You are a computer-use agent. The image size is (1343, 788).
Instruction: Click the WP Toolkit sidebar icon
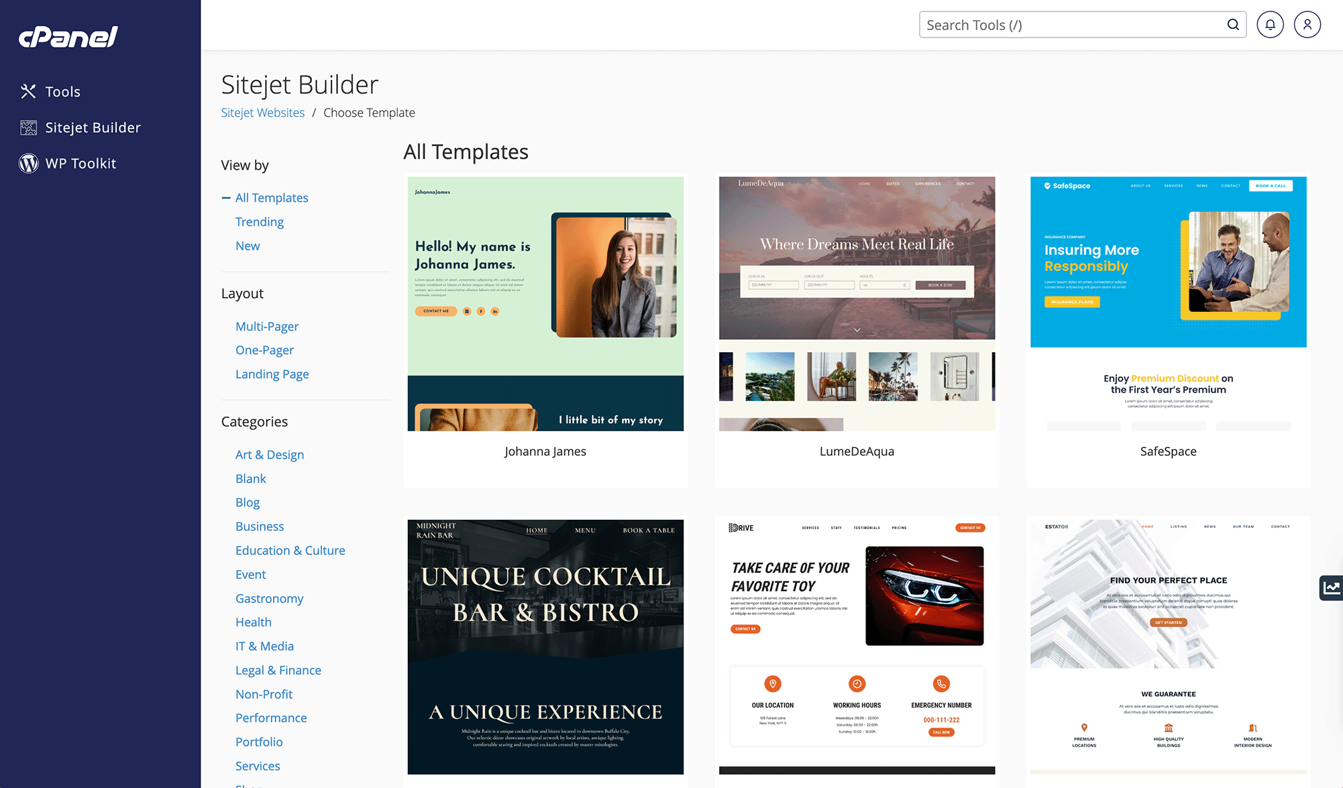click(28, 162)
